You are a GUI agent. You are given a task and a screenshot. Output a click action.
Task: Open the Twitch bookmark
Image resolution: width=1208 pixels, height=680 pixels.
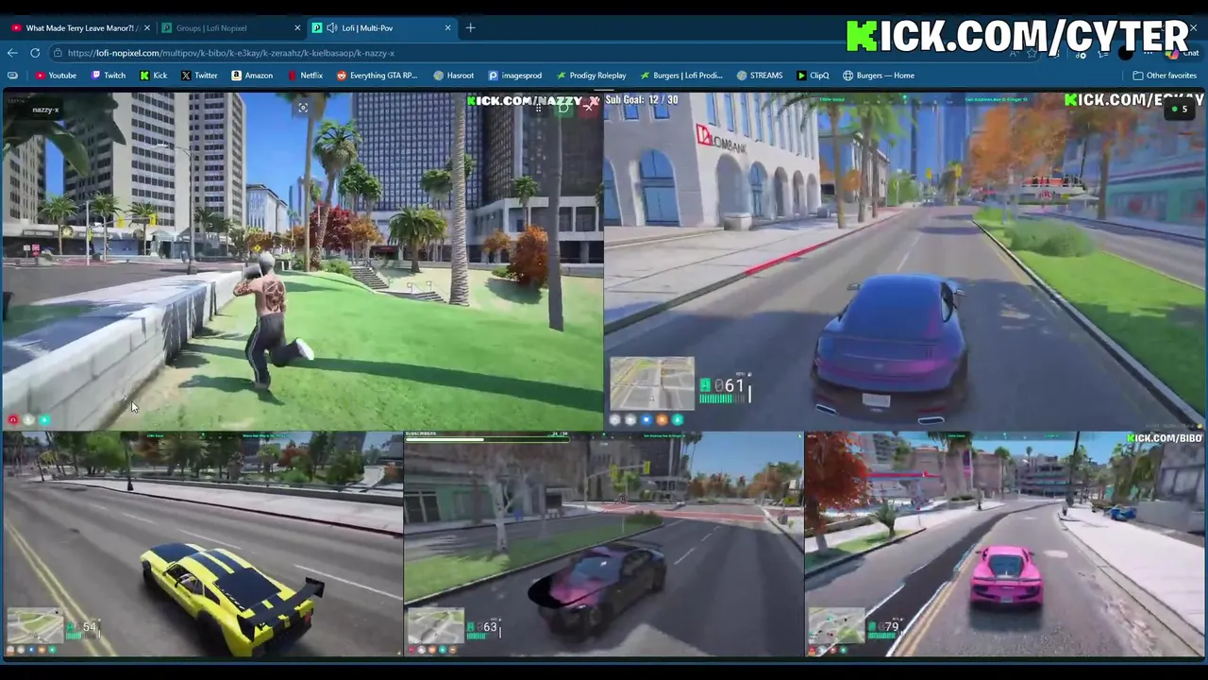coord(108,76)
